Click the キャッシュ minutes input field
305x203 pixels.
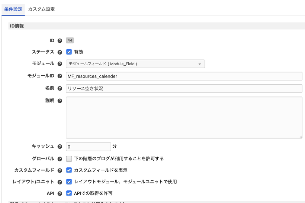tap(88, 147)
